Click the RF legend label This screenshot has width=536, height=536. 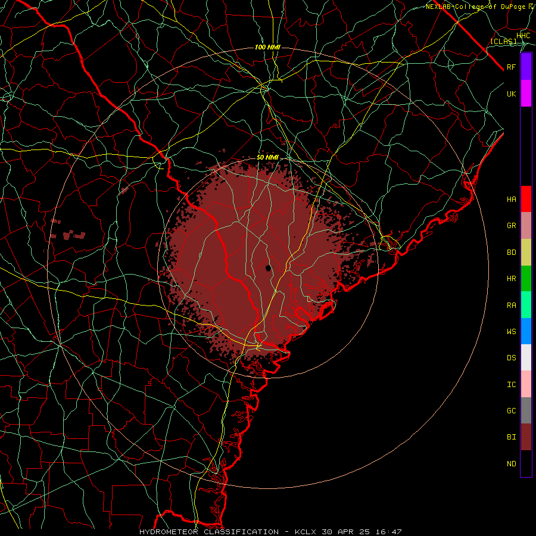512,67
